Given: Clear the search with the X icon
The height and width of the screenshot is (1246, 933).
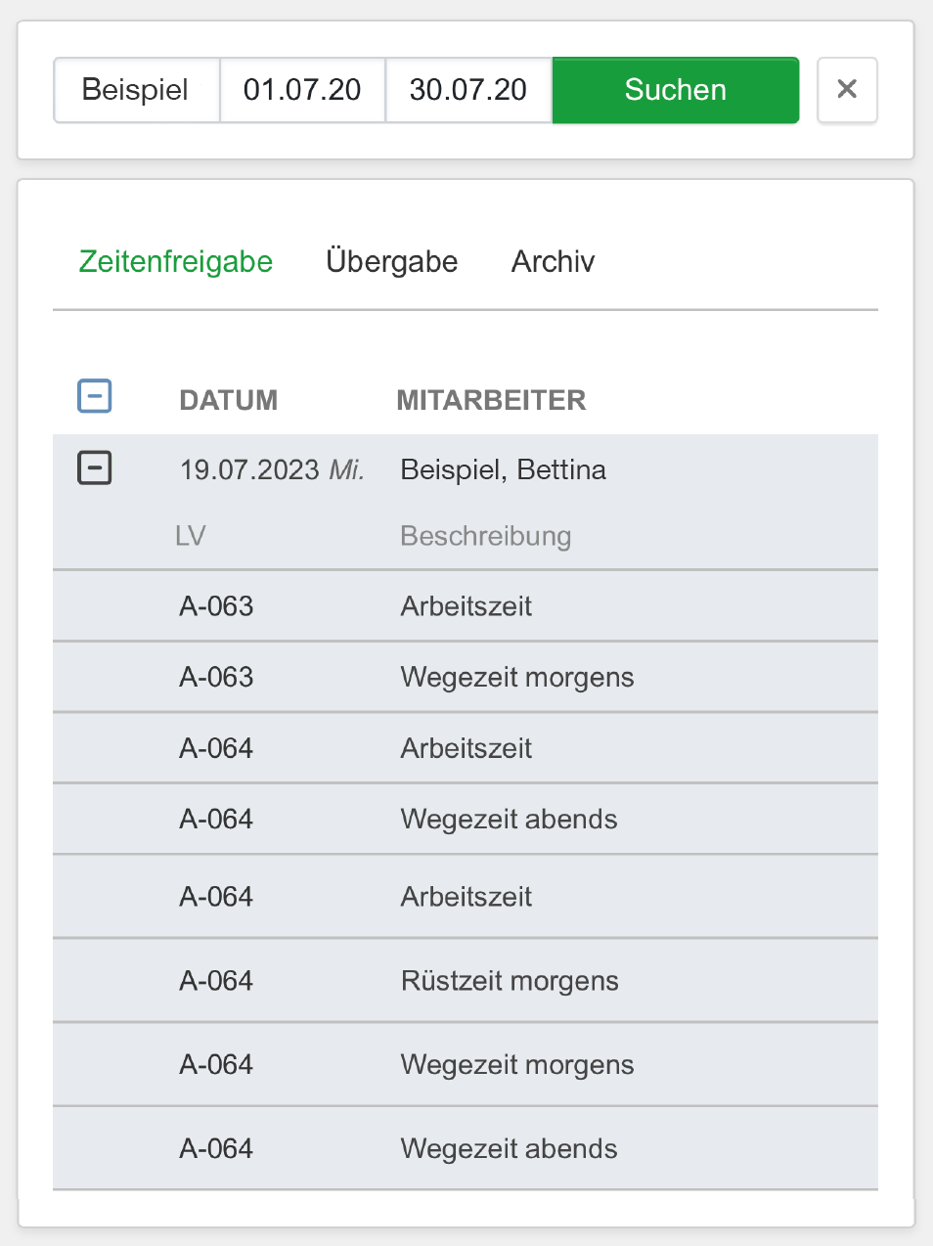Looking at the screenshot, I should (x=847, y=90).
